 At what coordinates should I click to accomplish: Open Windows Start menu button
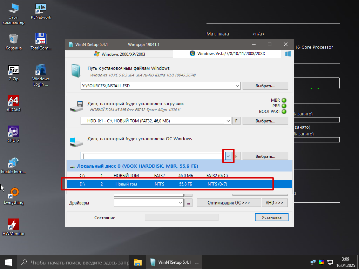(x=8, y=262)
